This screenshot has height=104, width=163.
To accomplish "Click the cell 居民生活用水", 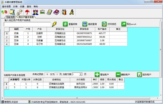I will [81, 87].
